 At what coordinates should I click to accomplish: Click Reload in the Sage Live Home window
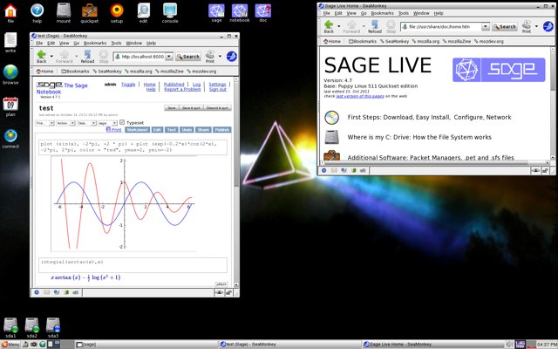click(375, 26)
